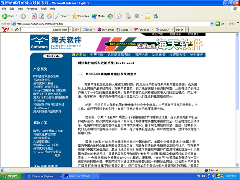Open Games dropdown arrow

click(131, 30)
